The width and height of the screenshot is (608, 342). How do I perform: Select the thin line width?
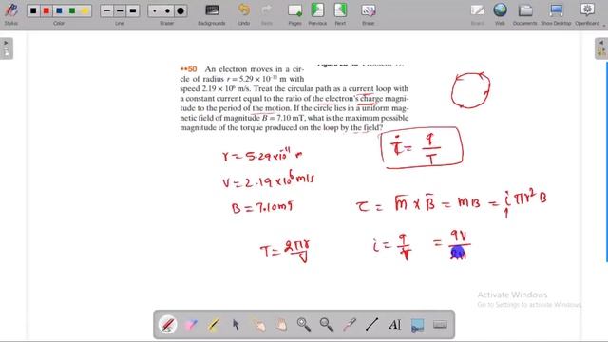click(107, 10)
